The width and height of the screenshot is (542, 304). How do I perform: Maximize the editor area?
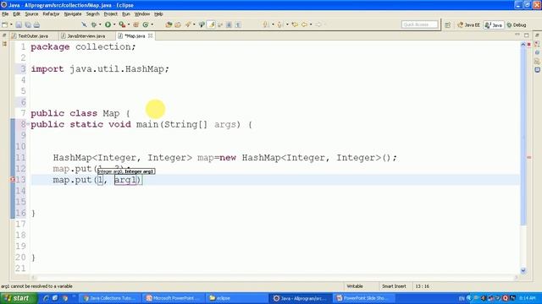tap(527, 35)
